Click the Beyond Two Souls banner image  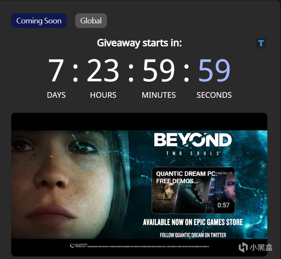click(139, 185)
